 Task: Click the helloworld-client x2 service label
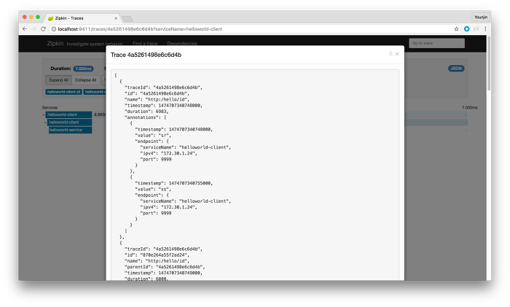point(64,92)
